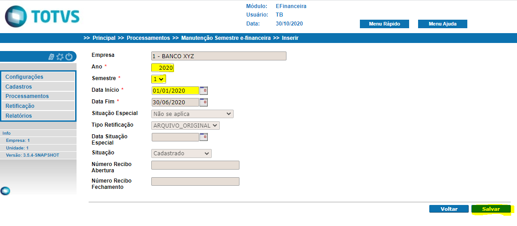The height and width of the screenshot is (226, 517).
Task: Open calendar picker for Data Situação Especial
Action: click(204, 137)
